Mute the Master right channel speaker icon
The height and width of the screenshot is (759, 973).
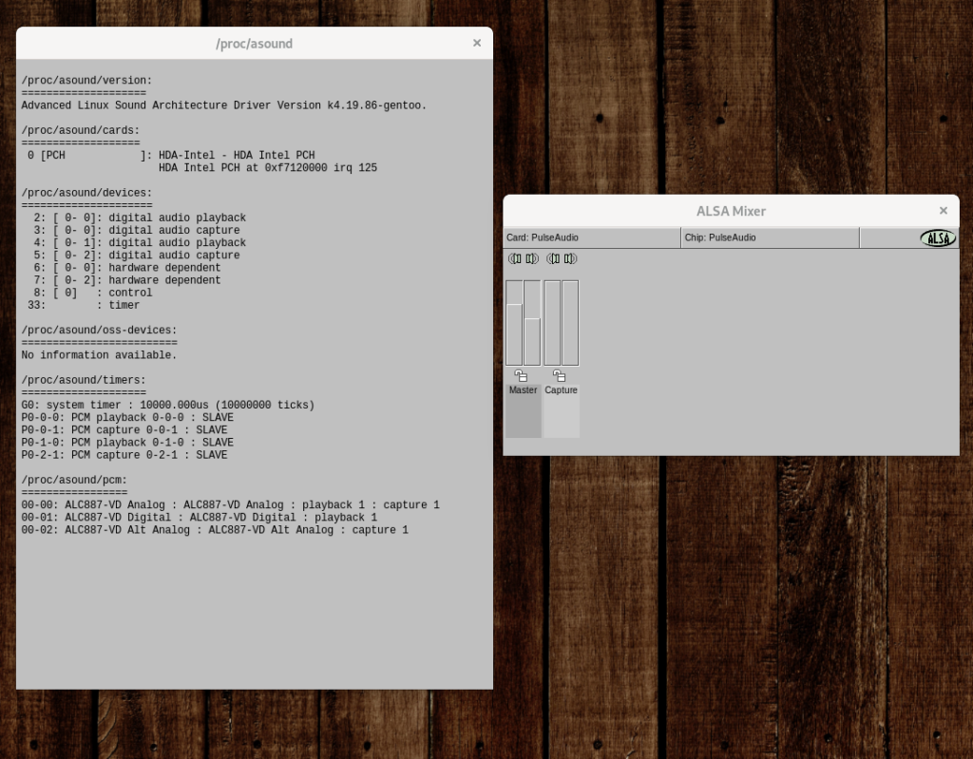(532, 258)
